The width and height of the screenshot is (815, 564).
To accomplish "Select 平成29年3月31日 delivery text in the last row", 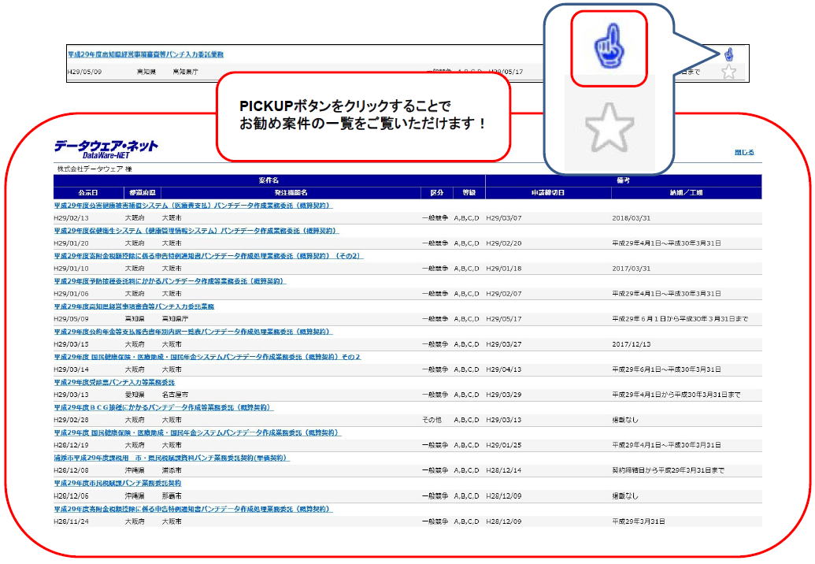I will 639,521.
